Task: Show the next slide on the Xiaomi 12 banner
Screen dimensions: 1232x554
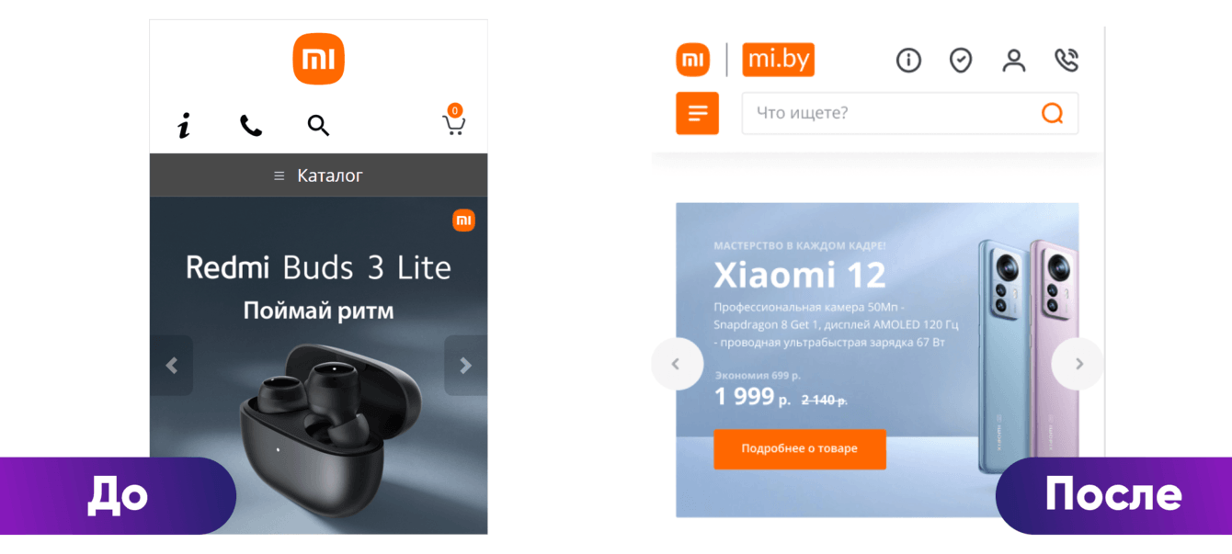Action: 1078,364
